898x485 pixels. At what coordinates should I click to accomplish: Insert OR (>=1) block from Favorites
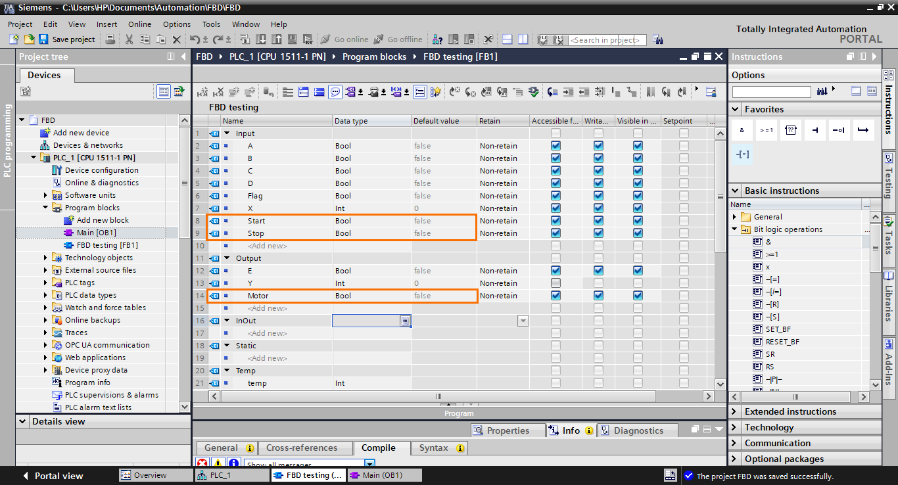(766, 129)
